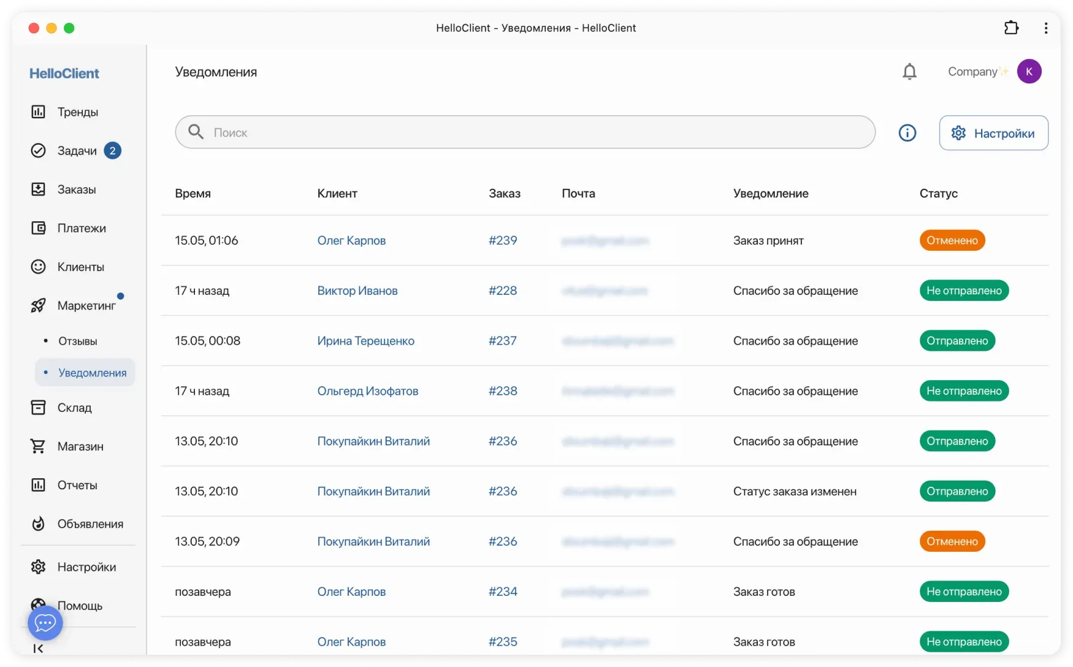
Task: Open the Настройки button near the search
Action: point(993,132)
